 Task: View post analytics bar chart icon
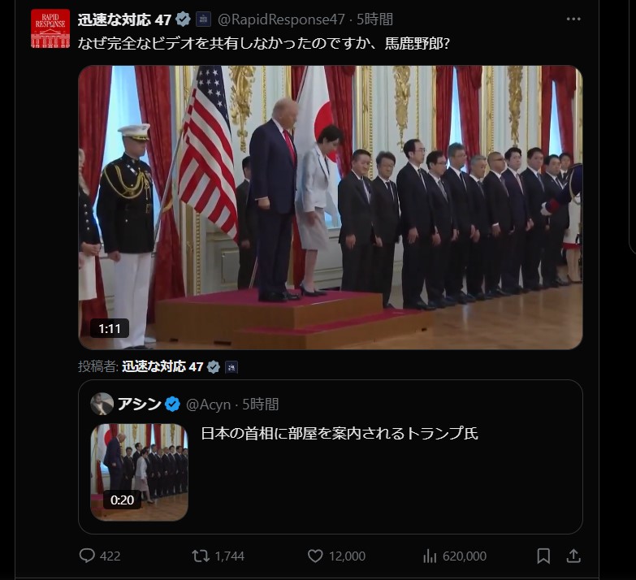[x=430, y=556]
